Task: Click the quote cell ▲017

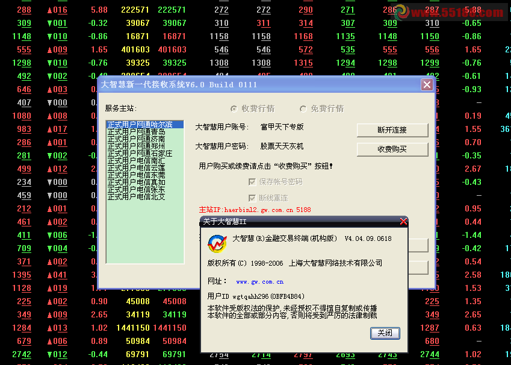Action: click(x=57, y=129)
